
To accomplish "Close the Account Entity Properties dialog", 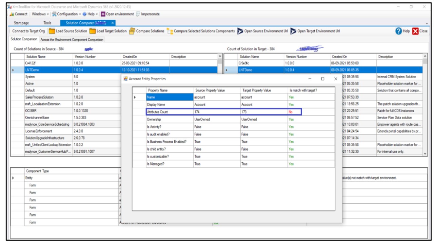I will [336, 79].
